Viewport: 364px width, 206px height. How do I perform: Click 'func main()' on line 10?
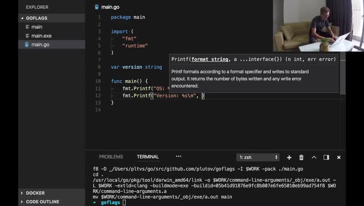coord(126,81)
